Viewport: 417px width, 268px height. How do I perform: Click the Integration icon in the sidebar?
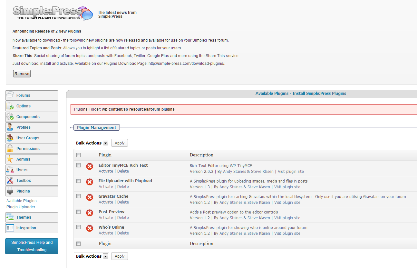click(x=10, y=228)
